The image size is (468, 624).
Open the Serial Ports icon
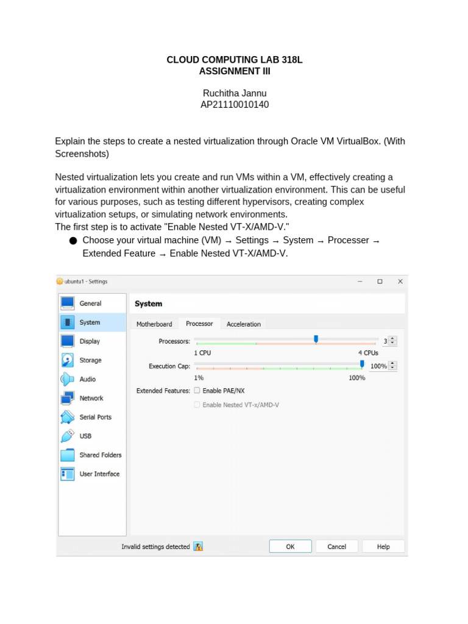67,417
